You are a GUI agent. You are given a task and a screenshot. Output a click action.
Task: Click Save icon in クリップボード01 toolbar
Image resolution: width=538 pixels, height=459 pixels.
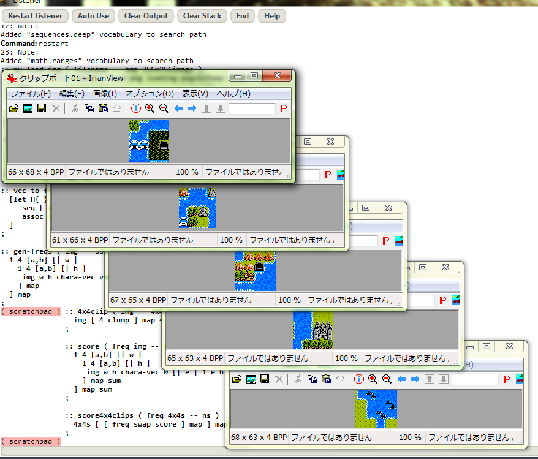point(42,108)
